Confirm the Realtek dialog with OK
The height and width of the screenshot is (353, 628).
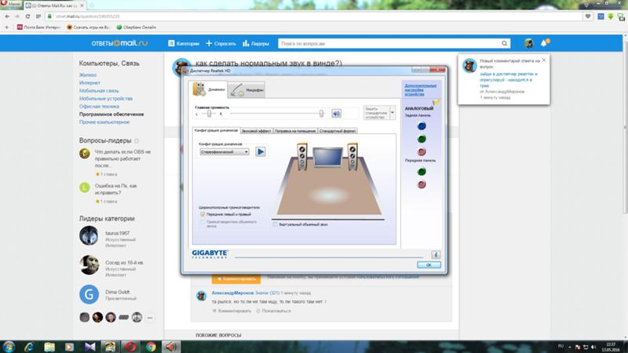click(429, 265)
